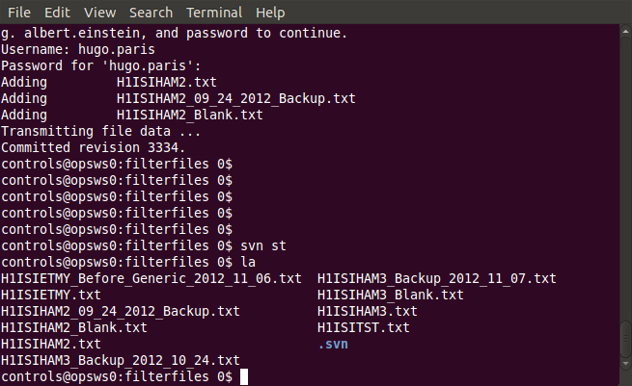
Task: Open the Edit menu
Action: click(57, 13)
